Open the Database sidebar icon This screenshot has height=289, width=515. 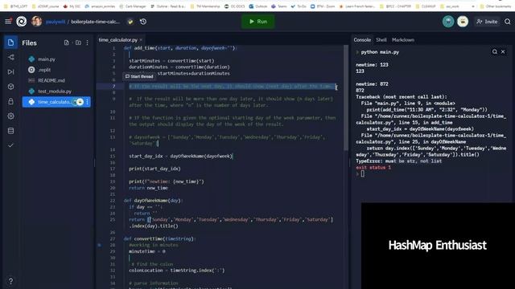click(x=10, y=131)
